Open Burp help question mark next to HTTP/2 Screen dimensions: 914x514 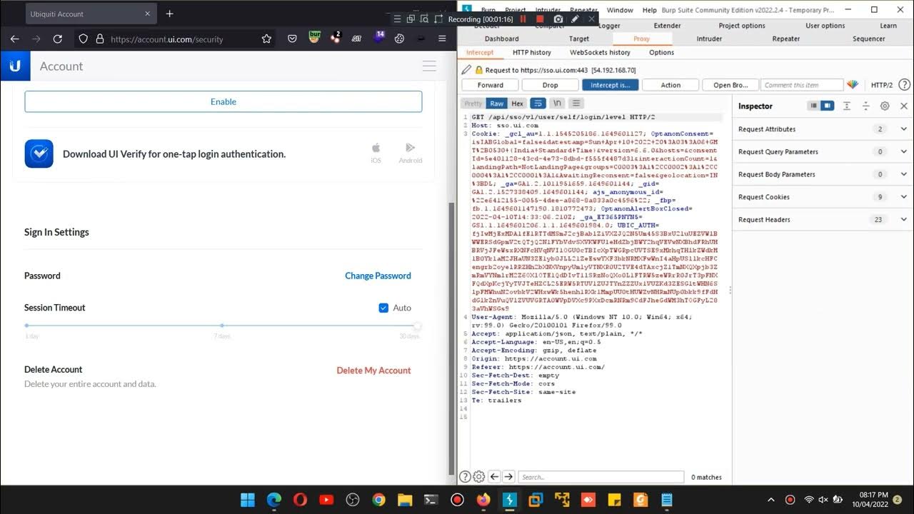[904, 85]
